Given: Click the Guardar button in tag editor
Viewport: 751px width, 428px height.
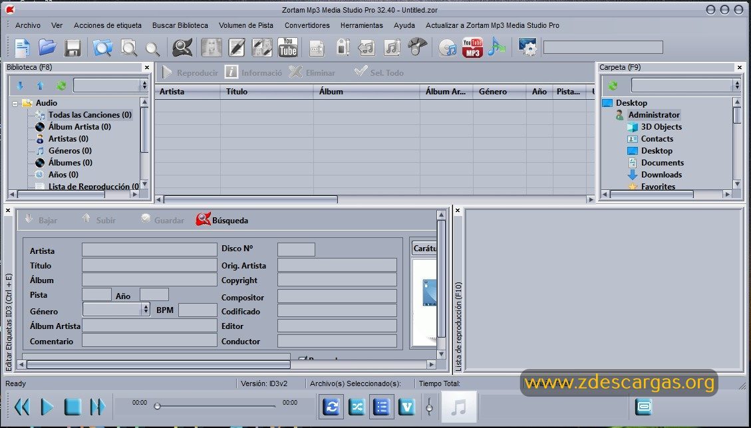Looking at the screenshot, I should [162, 220].
